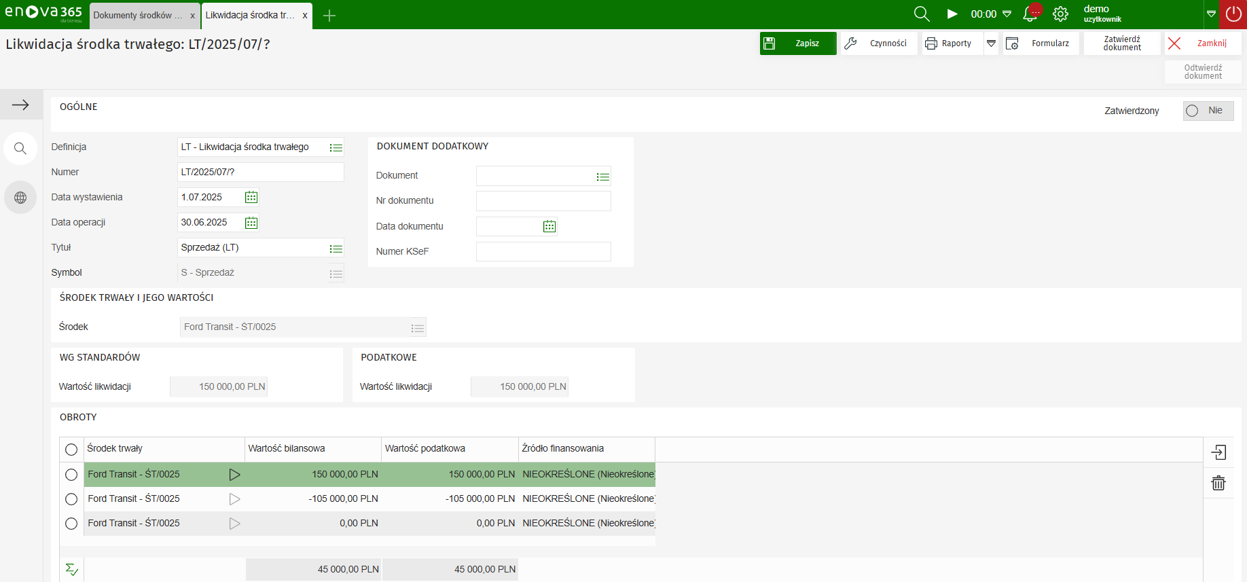Open the Definicja list dropdown
Screen dimensions: 1247x582
click(x=336, y=148)
